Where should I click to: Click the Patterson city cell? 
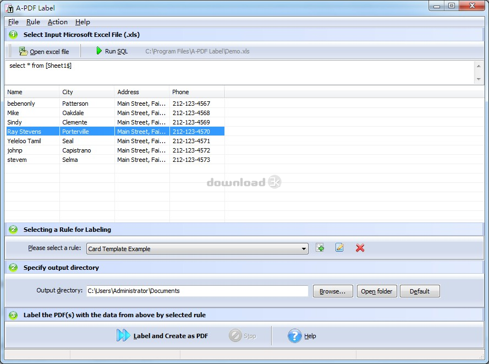point(75,104)
